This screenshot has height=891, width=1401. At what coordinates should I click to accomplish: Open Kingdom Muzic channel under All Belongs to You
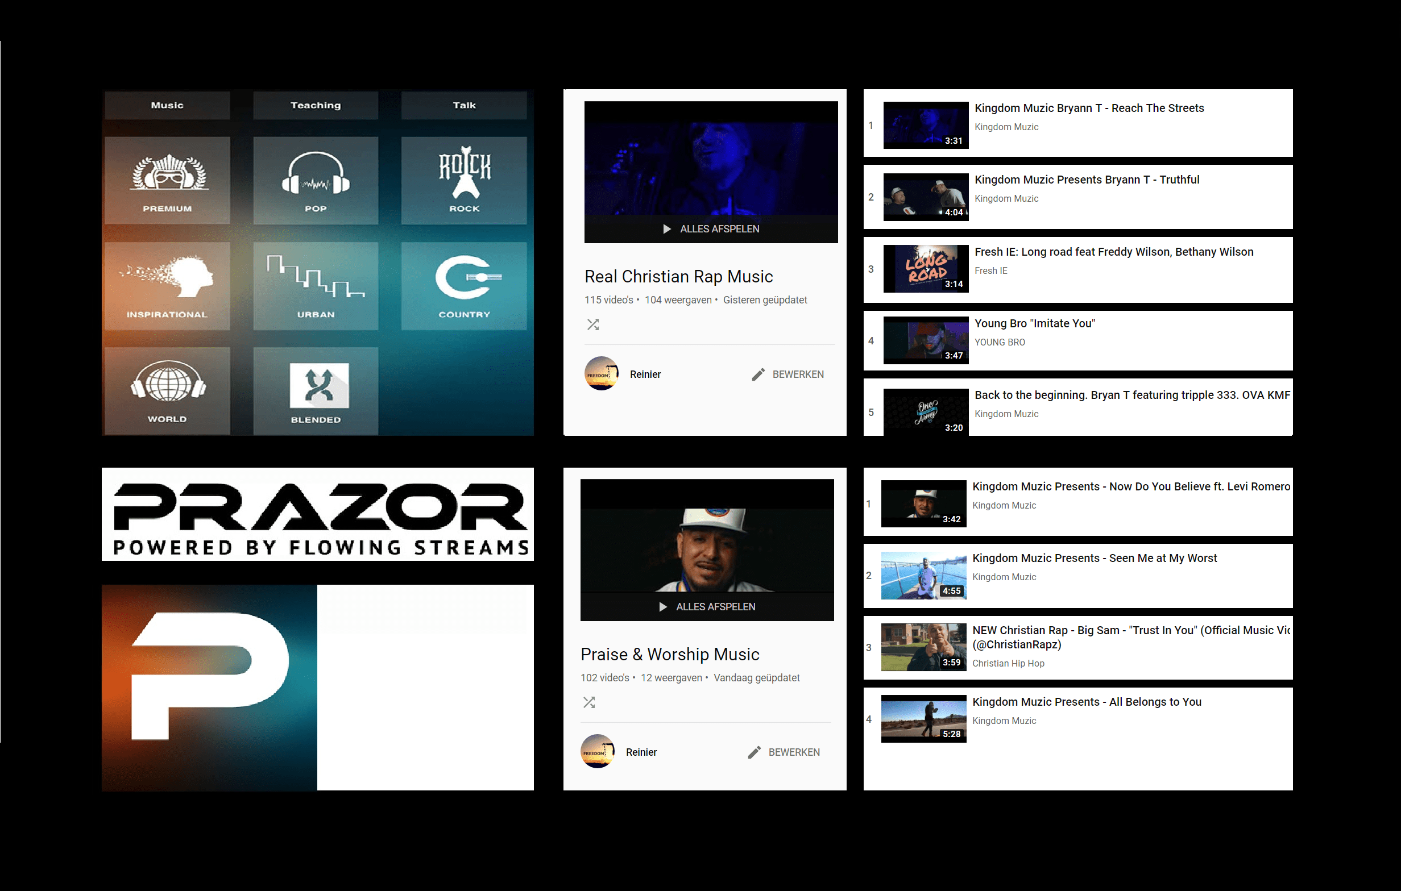point(1004,721)
